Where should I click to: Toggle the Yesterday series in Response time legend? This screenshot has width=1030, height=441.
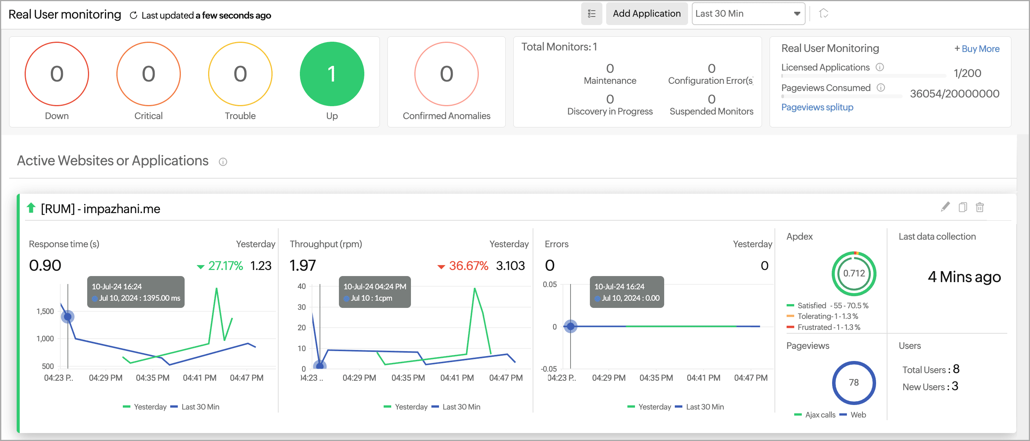tap(151, 406)
